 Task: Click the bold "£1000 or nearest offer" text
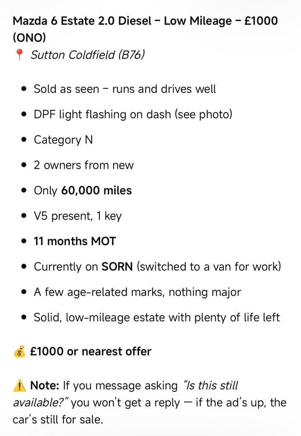point(91,352)
